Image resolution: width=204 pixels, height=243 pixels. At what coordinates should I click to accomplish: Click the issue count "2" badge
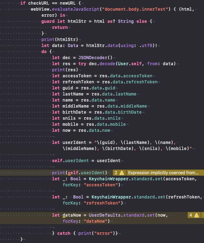[116, 173]
